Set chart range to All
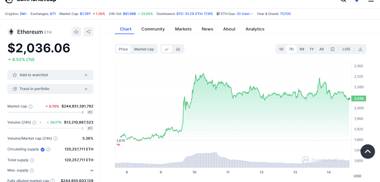The width and height of the screenshot is (380, 182). point(322,49)
